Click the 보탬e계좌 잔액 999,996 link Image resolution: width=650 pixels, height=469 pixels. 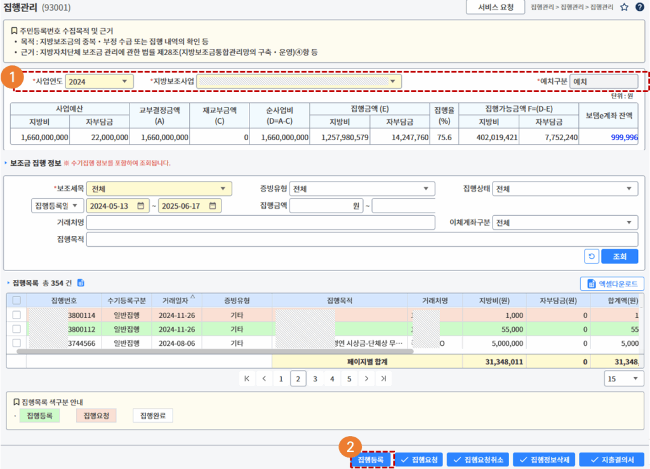click(x=625, y=137)
